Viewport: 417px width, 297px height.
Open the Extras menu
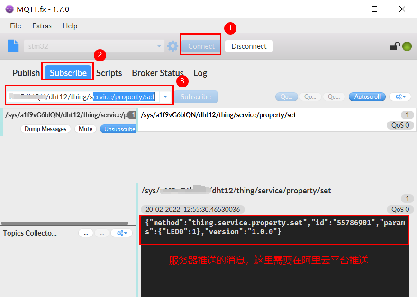point(42,26)
